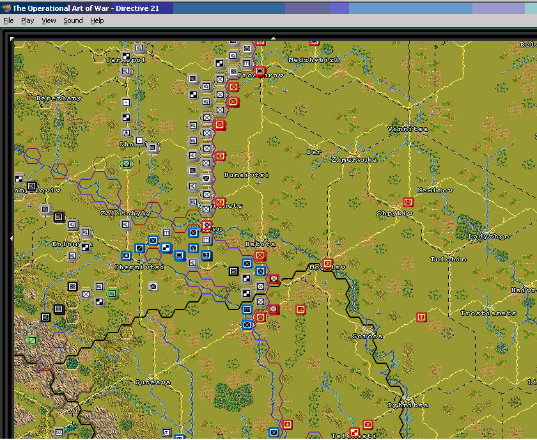Select the red infantry unit at Mogilev
This screenshot has width=537, height=440.
[x=327, y=264]
